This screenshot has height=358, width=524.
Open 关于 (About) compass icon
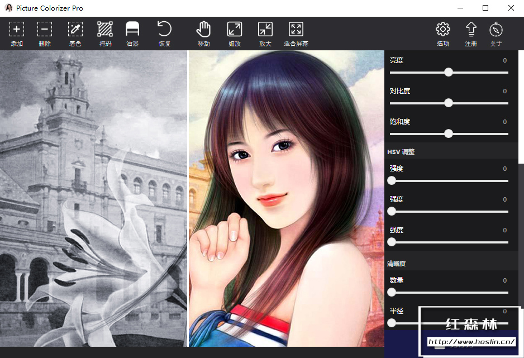tap(496, 30)
